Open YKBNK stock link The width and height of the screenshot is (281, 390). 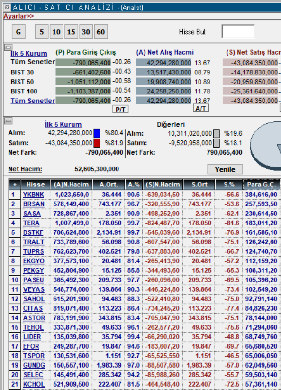tap(34, 195)
